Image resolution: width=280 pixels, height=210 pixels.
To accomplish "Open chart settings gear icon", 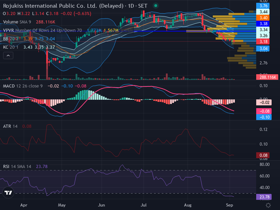I will point(268,205).
